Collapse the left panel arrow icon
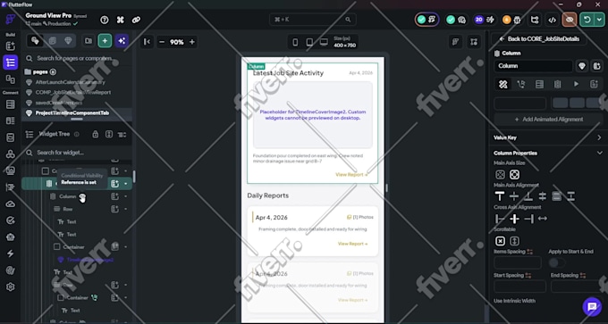Viewport: 608px width, 324px height. 147,42
